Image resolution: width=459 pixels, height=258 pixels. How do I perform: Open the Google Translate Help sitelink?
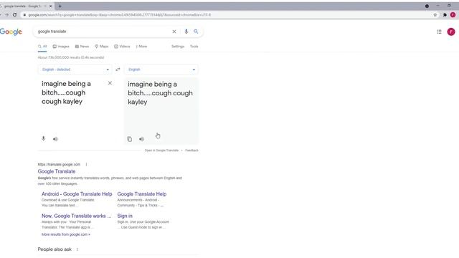pyautogui.click(x=142, y=194)
